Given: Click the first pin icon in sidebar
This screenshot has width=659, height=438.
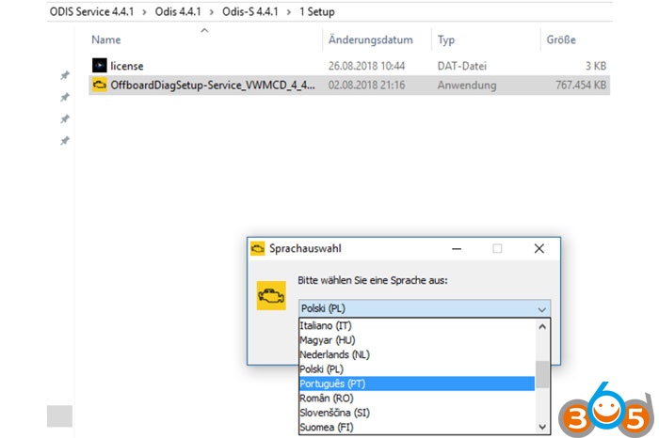Looking at the screenshot, I should click(64, 75).
